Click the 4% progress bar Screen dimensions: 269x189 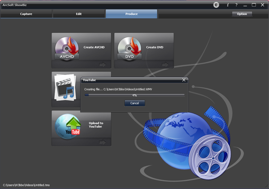(x=134, y=95)
